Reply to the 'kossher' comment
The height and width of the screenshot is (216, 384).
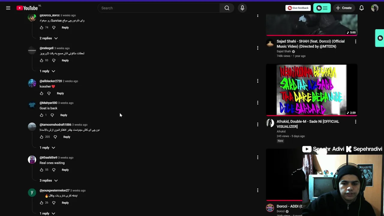60,93
